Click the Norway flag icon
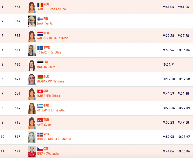Viewport: 193px width, 158px height. pyautogui.click(x=40, y=135)
